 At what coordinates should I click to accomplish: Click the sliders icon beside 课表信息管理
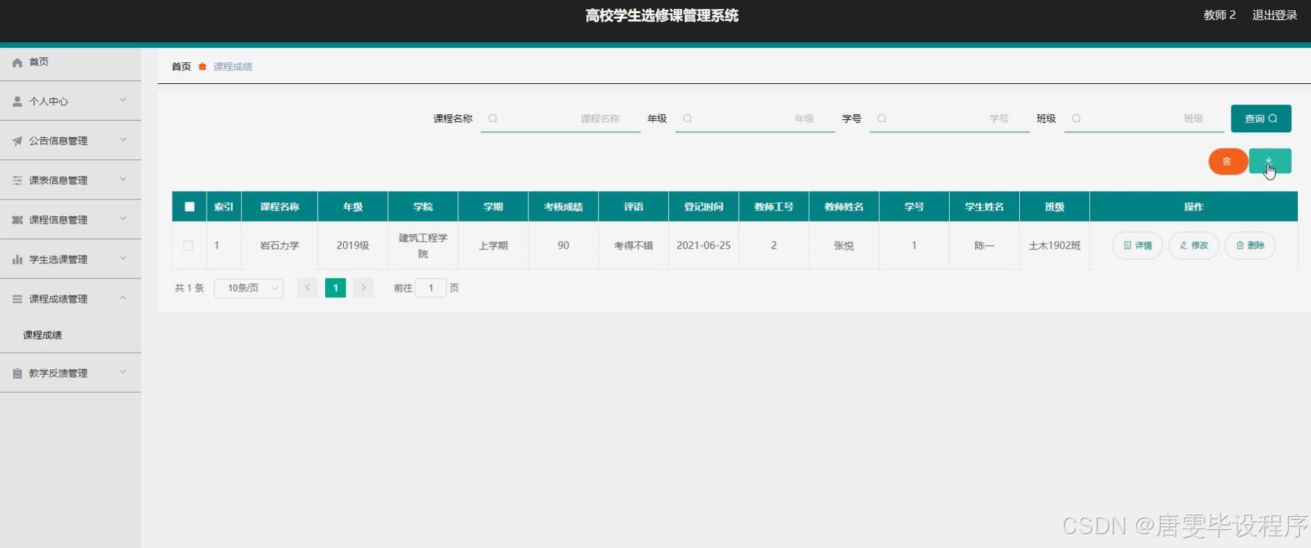pos(17,180)
